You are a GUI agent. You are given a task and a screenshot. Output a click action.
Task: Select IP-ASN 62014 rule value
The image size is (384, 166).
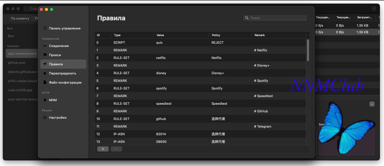161,134
